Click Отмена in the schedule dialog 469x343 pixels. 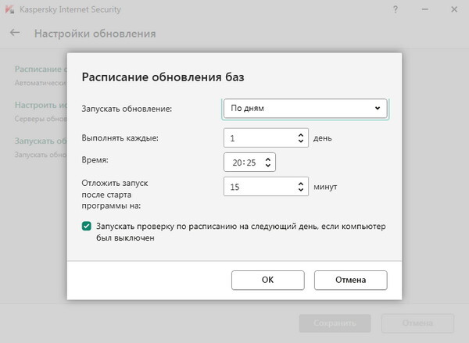point(350,279)
